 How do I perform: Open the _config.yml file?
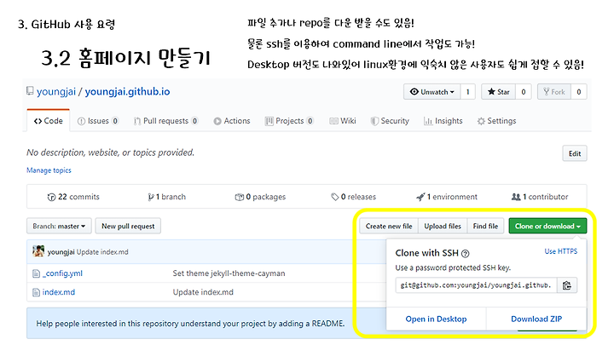point(62,273)
